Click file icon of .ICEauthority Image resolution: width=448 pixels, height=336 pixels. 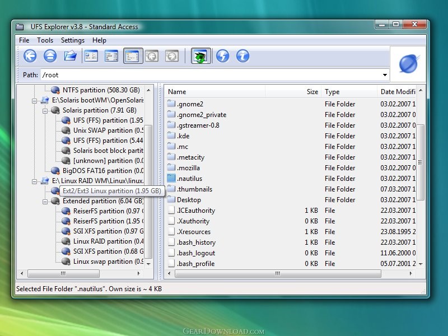[171, 211]
